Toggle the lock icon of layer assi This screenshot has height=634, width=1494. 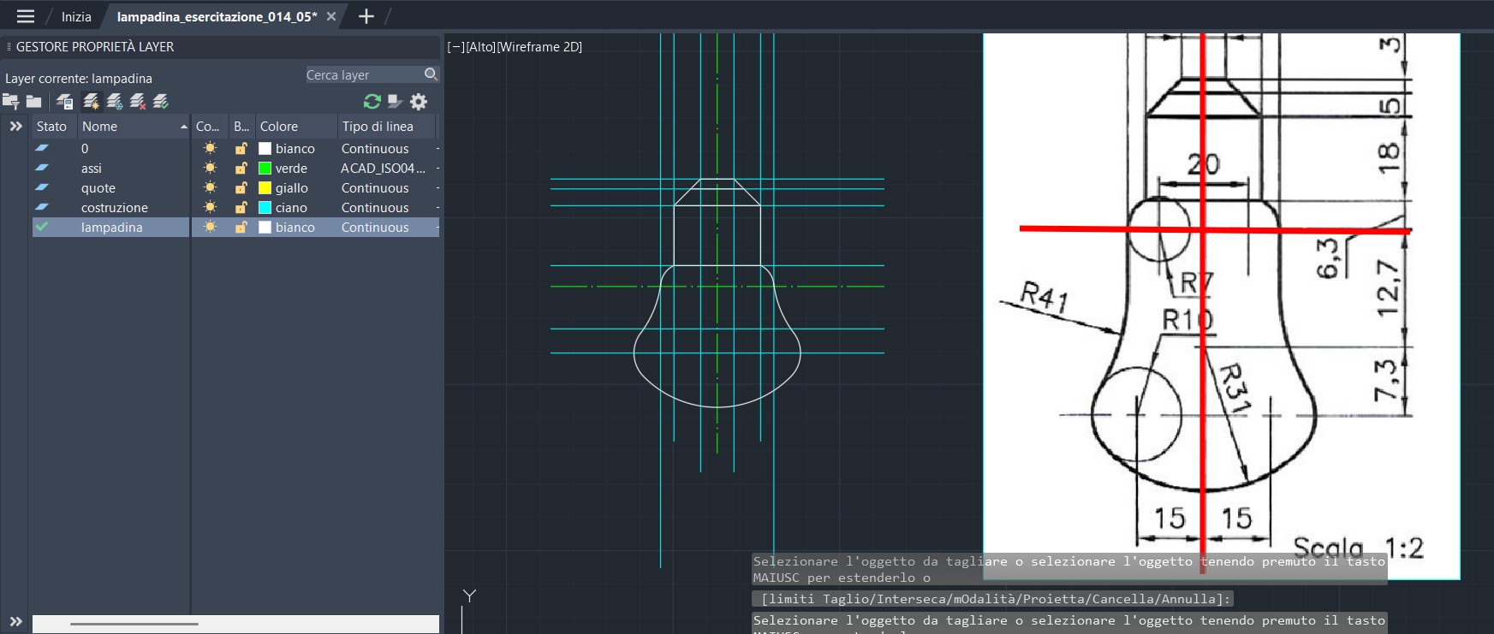pos(241,168)
